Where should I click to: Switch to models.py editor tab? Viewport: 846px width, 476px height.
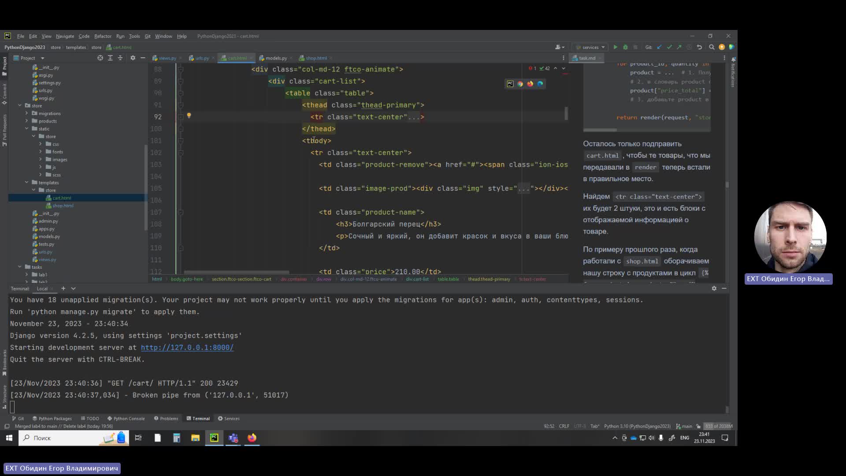[276, 58]
